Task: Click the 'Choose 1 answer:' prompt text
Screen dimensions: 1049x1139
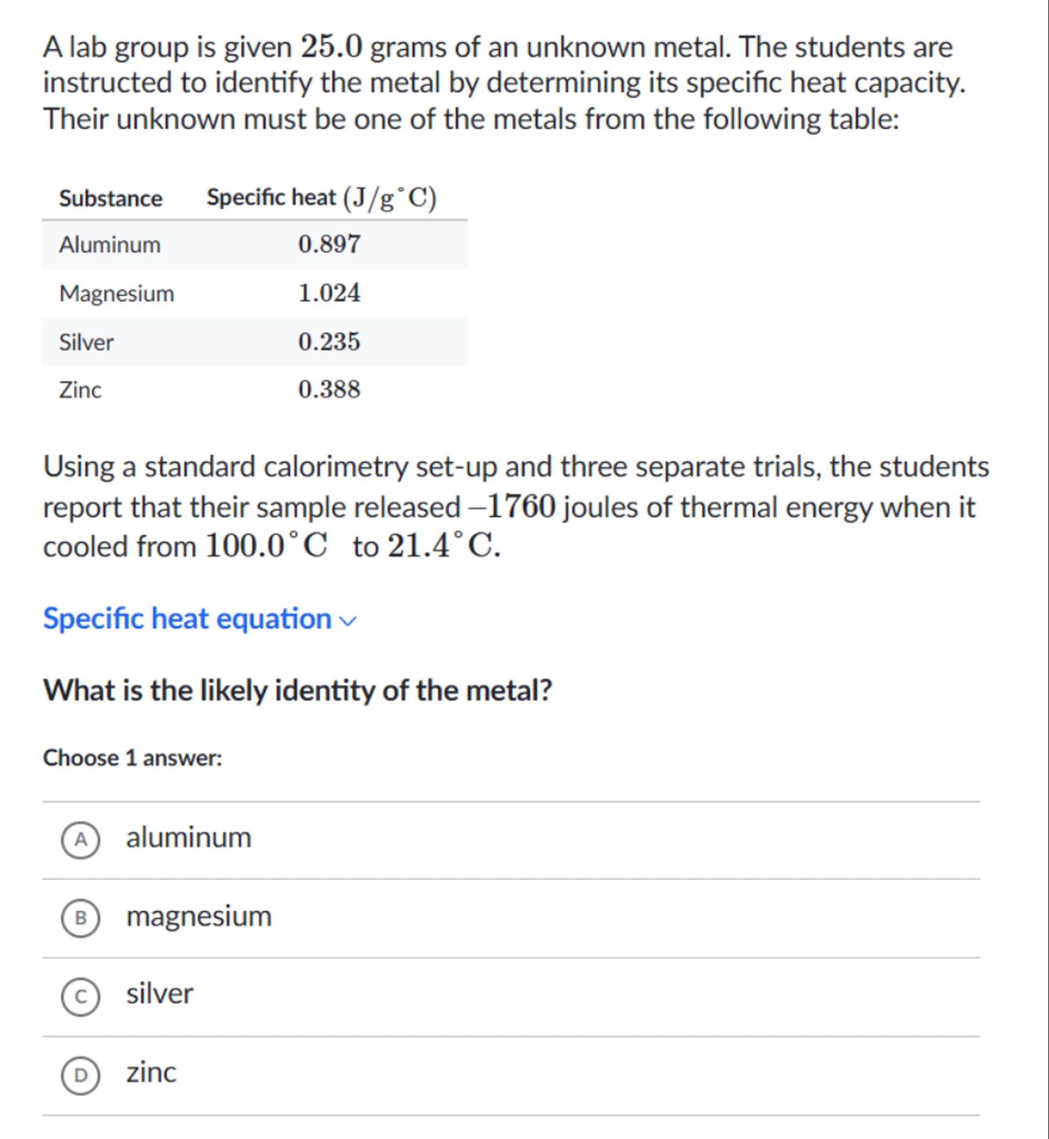Action: pyautogui.click(x=133, y=758)
